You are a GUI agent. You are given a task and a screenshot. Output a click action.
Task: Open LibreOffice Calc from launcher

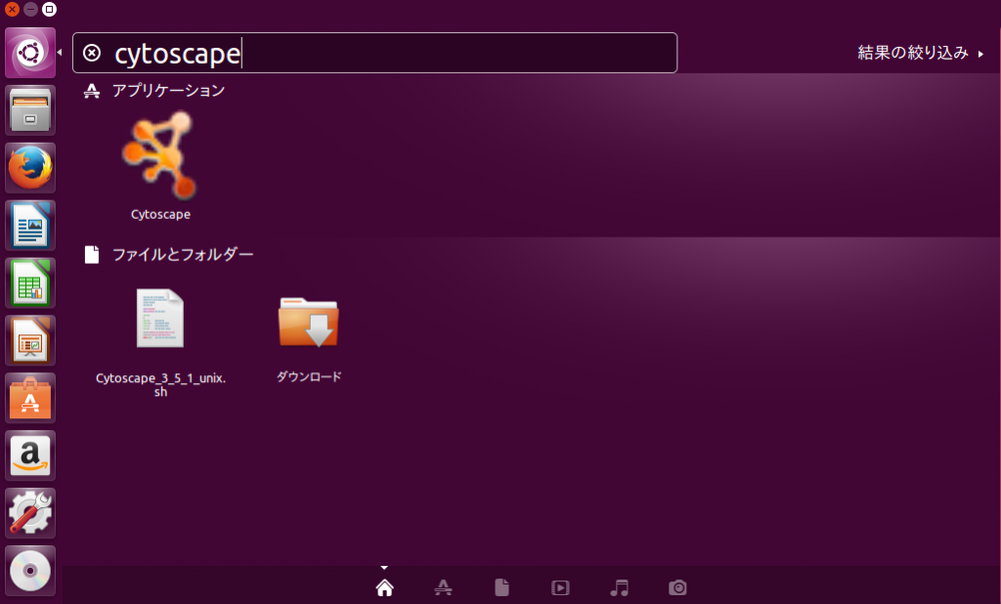click(30, 282)
